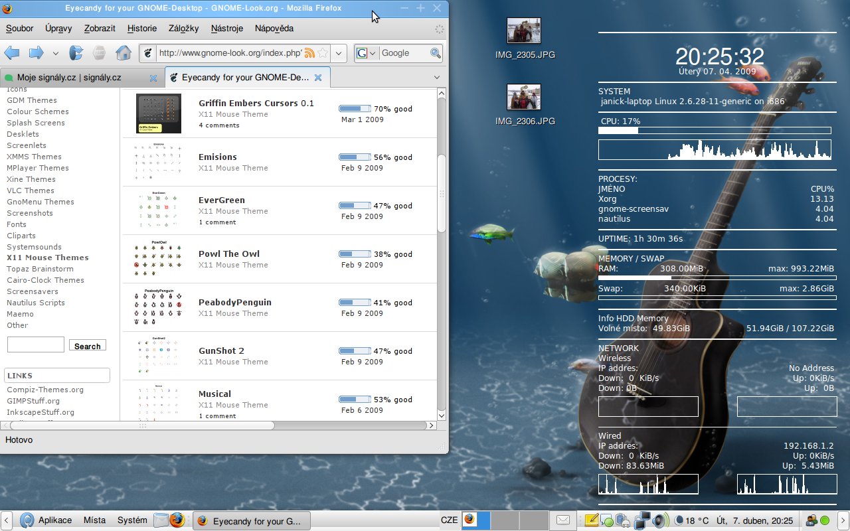The height and width of the screenshot is (531, 850).
Task: Open the IMG_2306.JPG desktop file
Action: 525,105
